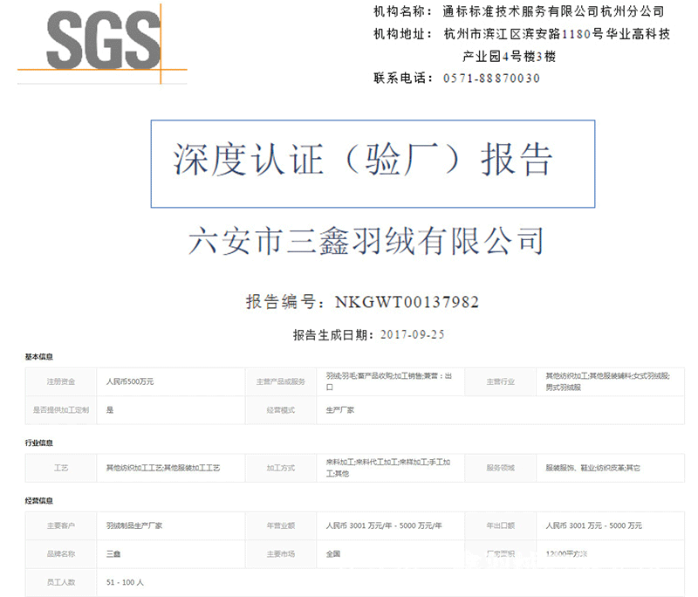The height and width of the screenshot is (597, 698).
Task: Click the value 服装服饰、鞋业;纺织皮革;其它
Action: 593,468
